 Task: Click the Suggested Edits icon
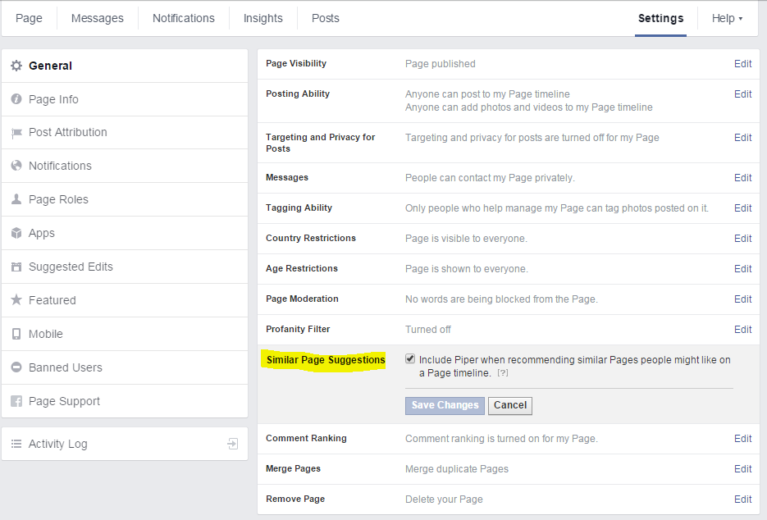[x=16, y=267]
